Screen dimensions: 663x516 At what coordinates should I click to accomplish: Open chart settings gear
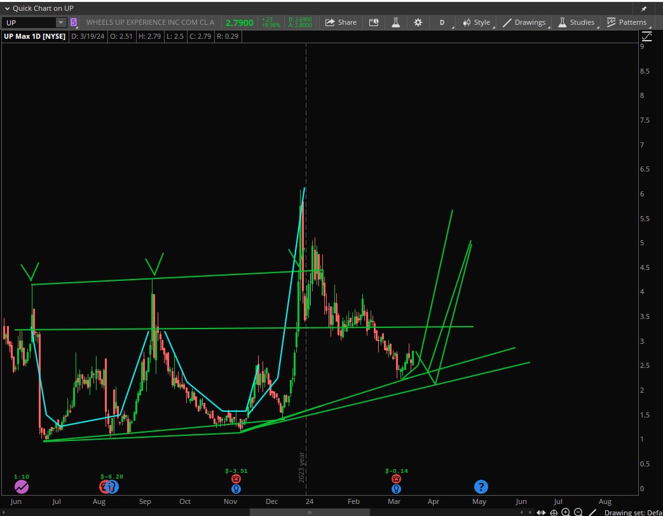418,22
